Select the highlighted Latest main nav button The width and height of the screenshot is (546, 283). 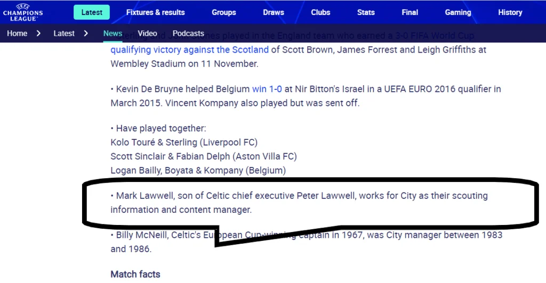[x=92, y=12]
